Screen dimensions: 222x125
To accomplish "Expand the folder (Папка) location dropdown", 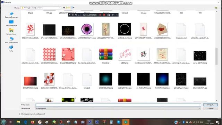I will 60,8.
